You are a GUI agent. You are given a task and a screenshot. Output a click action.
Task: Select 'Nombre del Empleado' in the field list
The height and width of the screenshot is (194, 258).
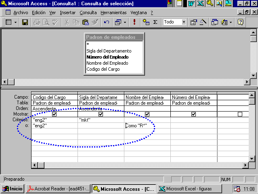(114, 63)
